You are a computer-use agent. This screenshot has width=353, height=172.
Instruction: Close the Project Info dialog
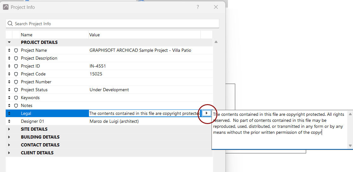click(216, 7)
